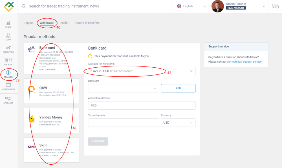The image size is (282, 168).
Task: Choose the QIWI payment method
Action: coord(52,91)
